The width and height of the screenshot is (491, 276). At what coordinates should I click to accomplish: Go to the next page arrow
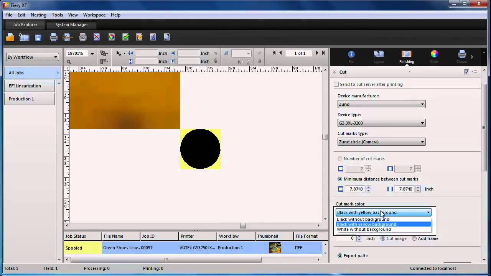pos(317,53)
